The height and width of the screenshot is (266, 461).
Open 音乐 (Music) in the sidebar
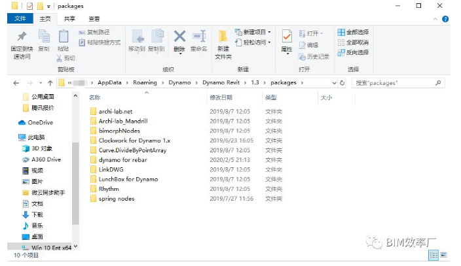coord(33,225)
